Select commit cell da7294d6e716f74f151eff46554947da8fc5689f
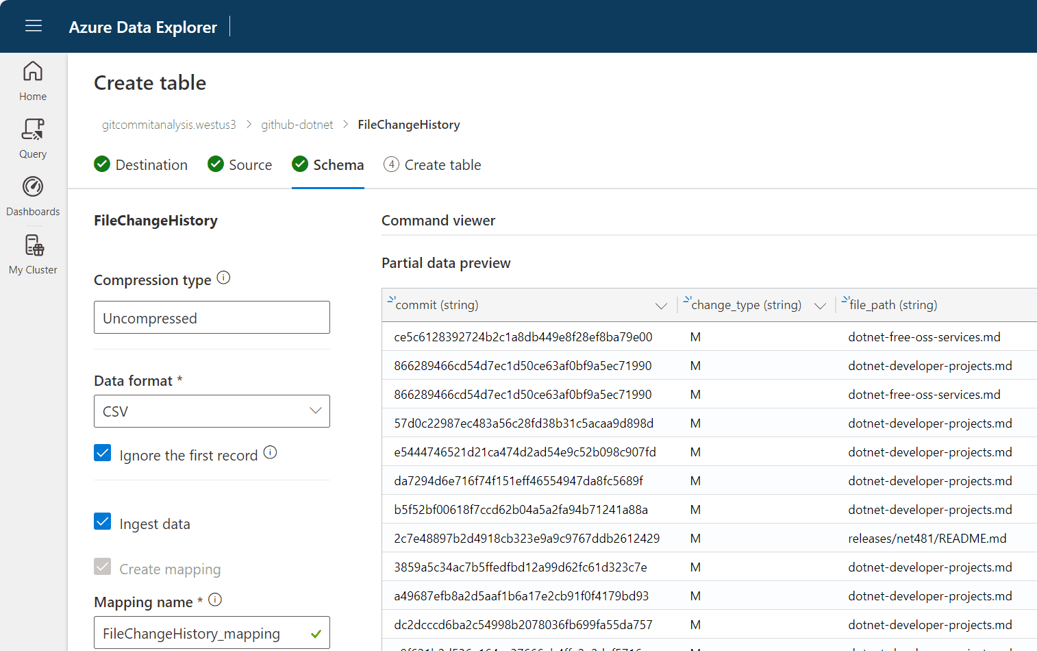The height and width of the screenshot is (651, 1037). [518, 481]
